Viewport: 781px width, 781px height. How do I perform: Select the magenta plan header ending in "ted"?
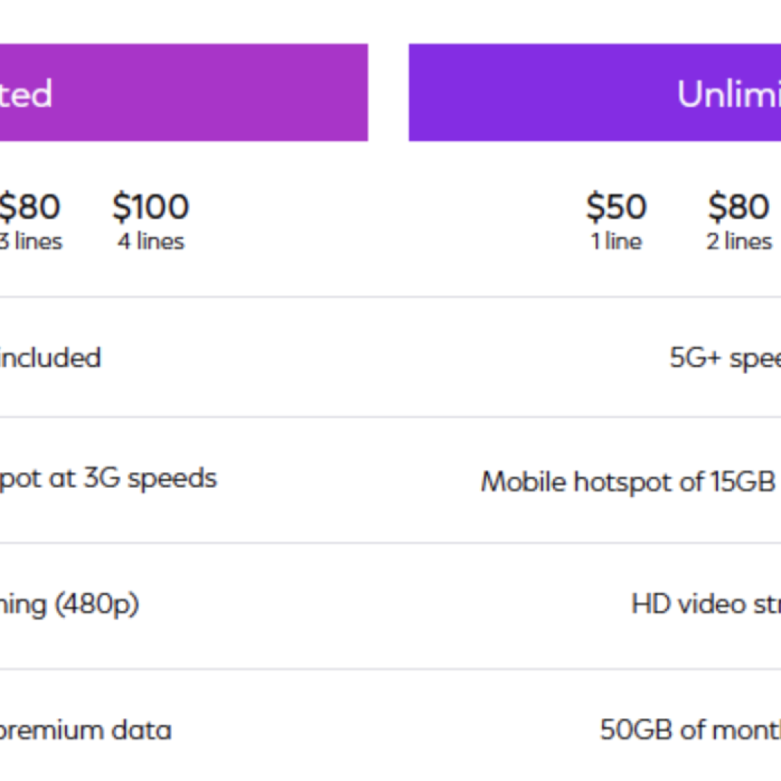(182, 92)
